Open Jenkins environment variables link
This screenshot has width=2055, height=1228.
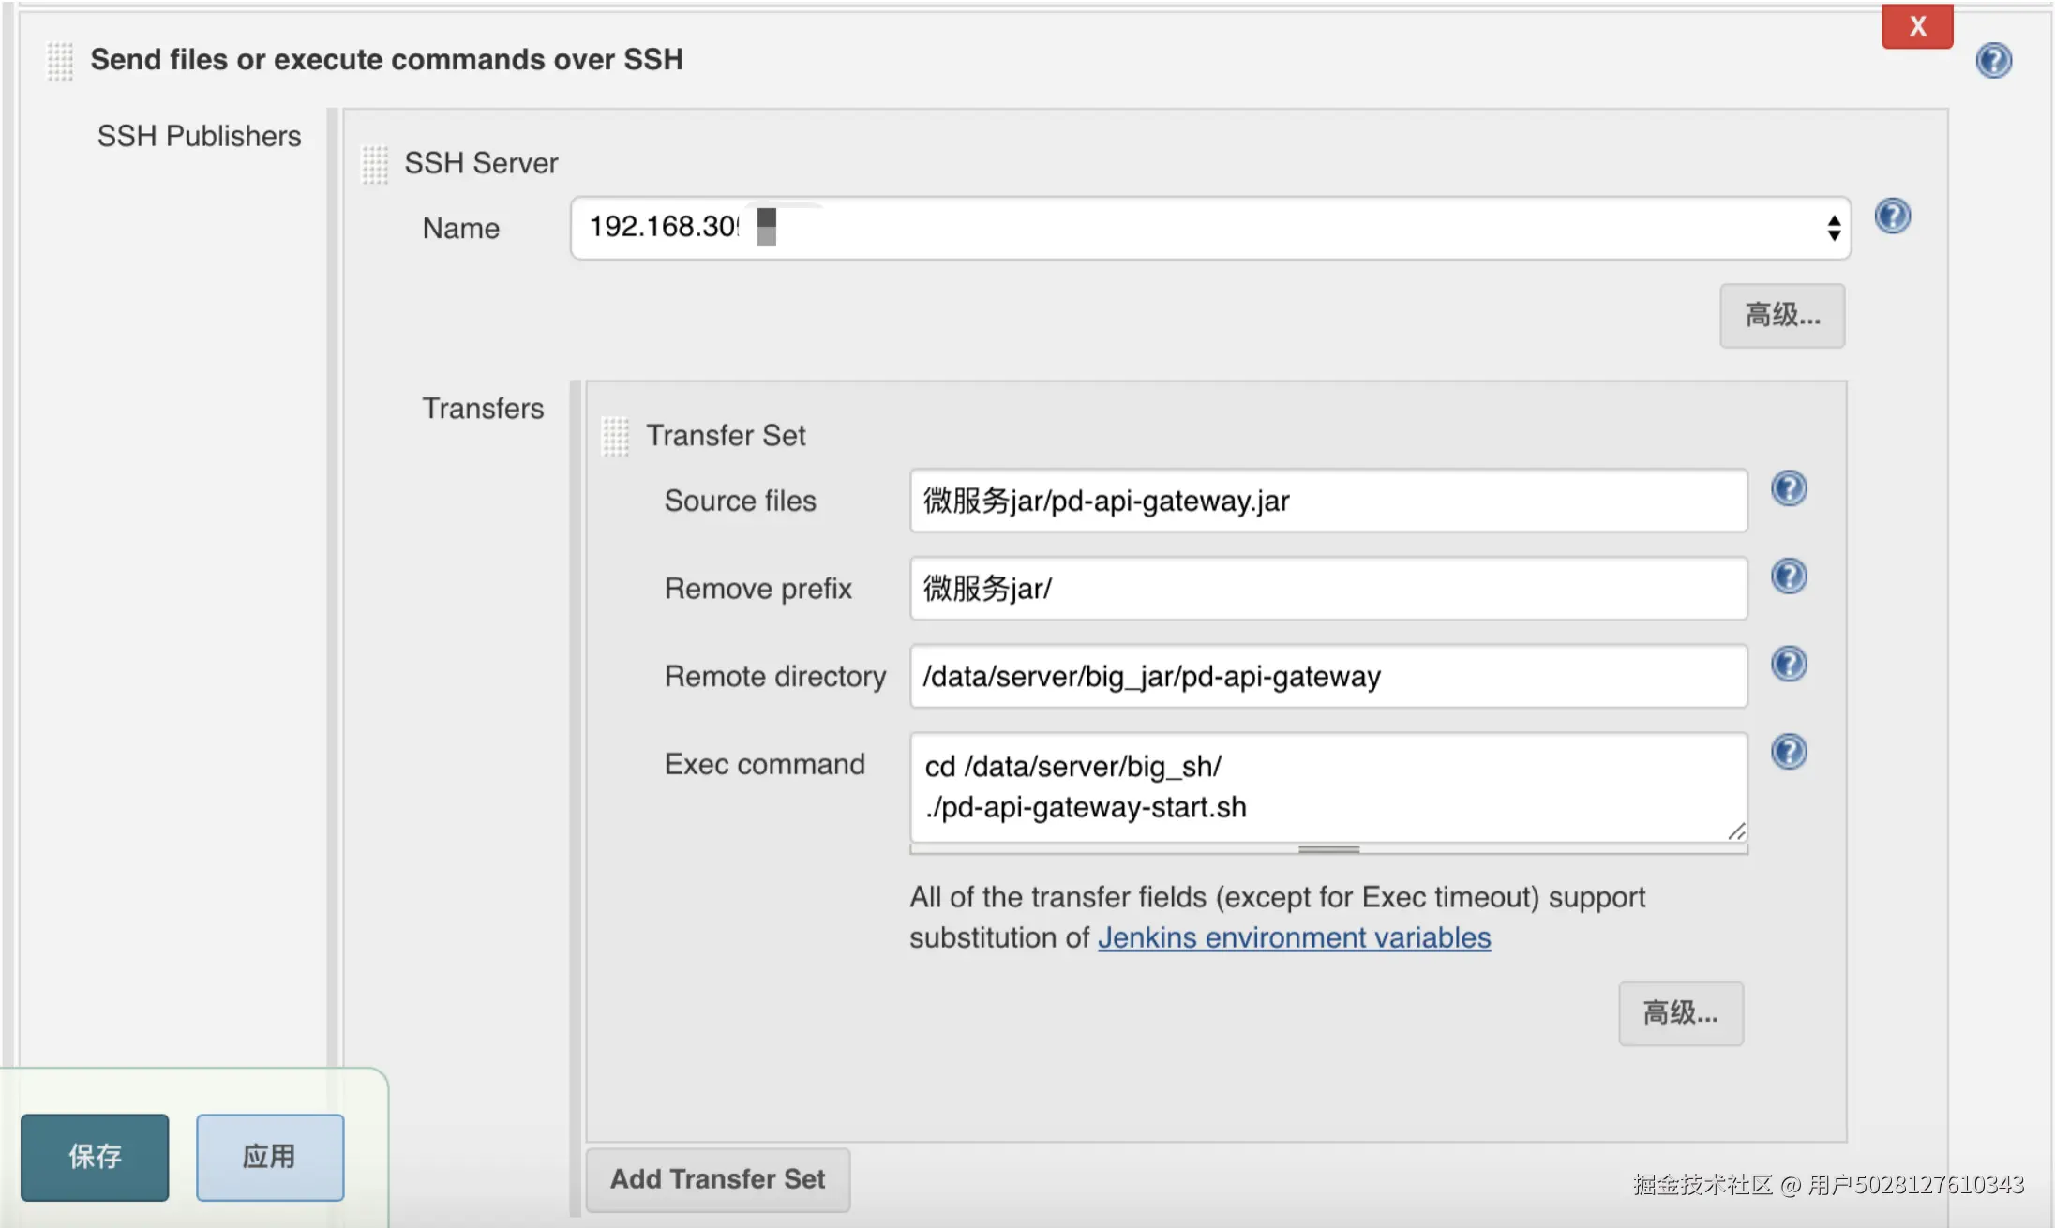1294,937
